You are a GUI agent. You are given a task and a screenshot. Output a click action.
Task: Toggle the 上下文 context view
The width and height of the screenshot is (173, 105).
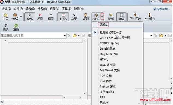(63, 17)
